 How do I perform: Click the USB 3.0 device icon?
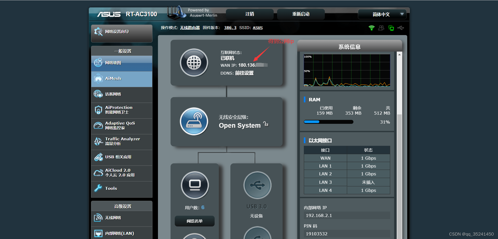(257, 185)
